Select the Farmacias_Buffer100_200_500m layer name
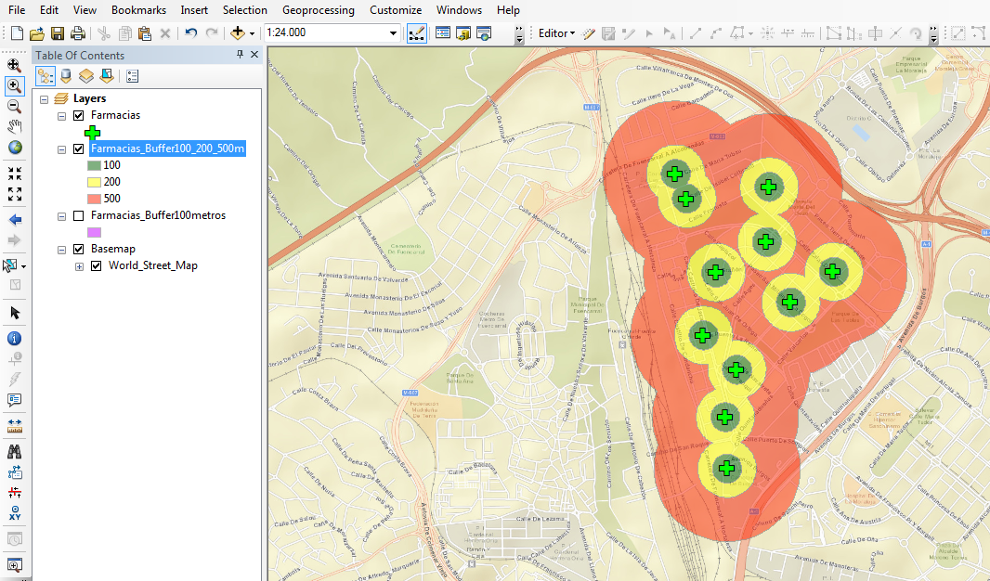 [167, 148]
